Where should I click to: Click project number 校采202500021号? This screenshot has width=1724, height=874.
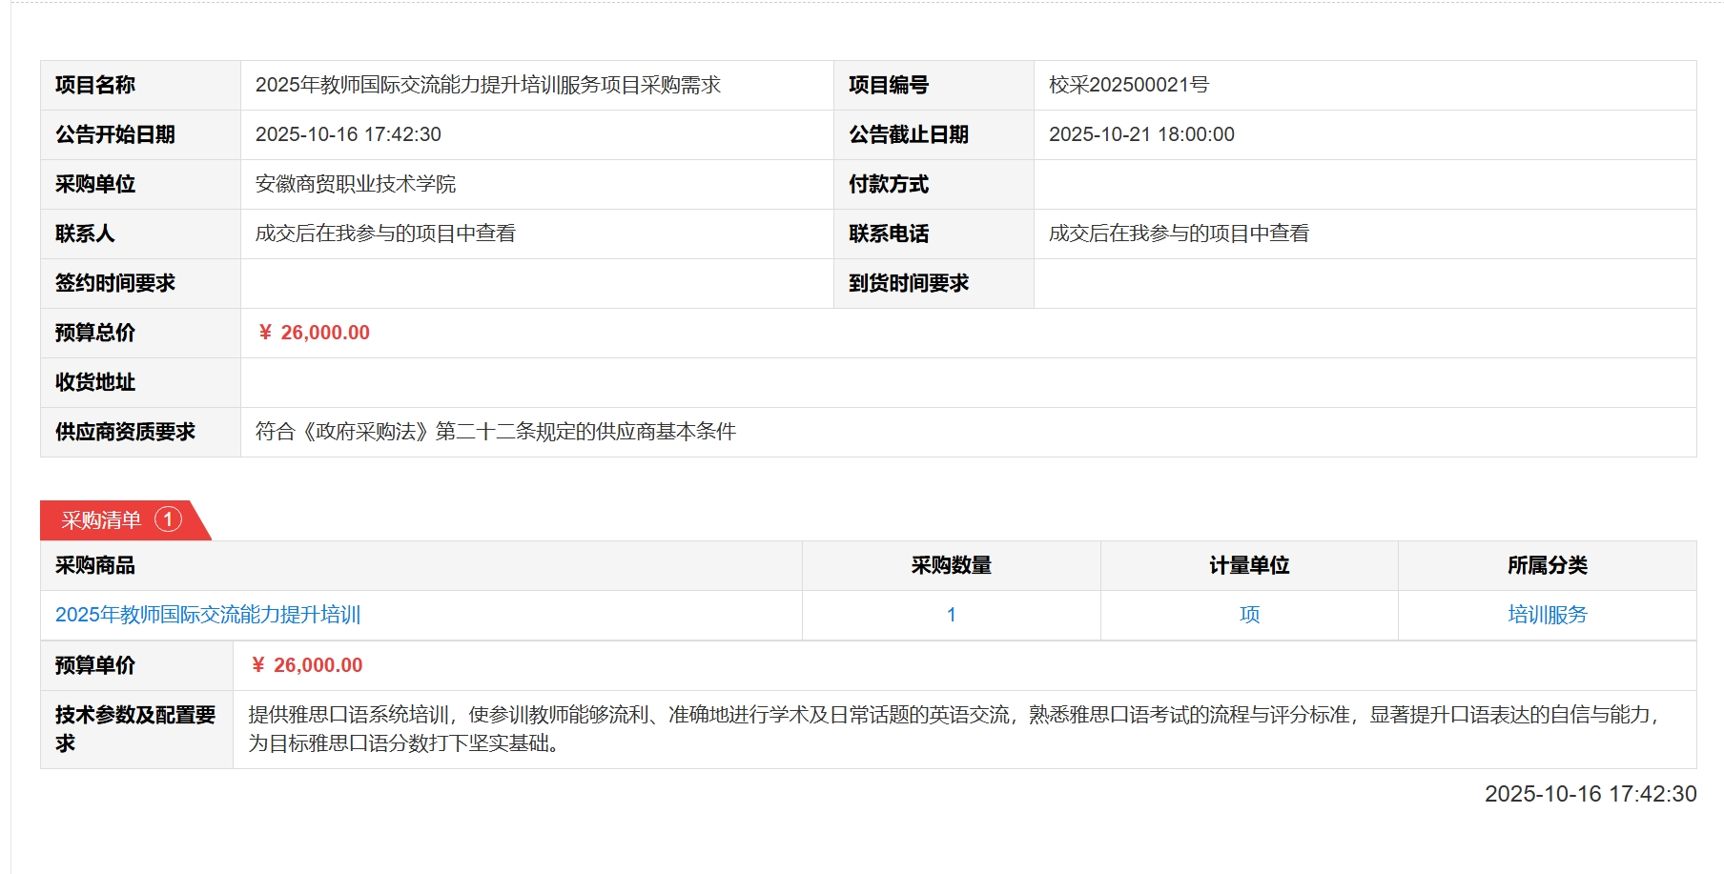1129,85
